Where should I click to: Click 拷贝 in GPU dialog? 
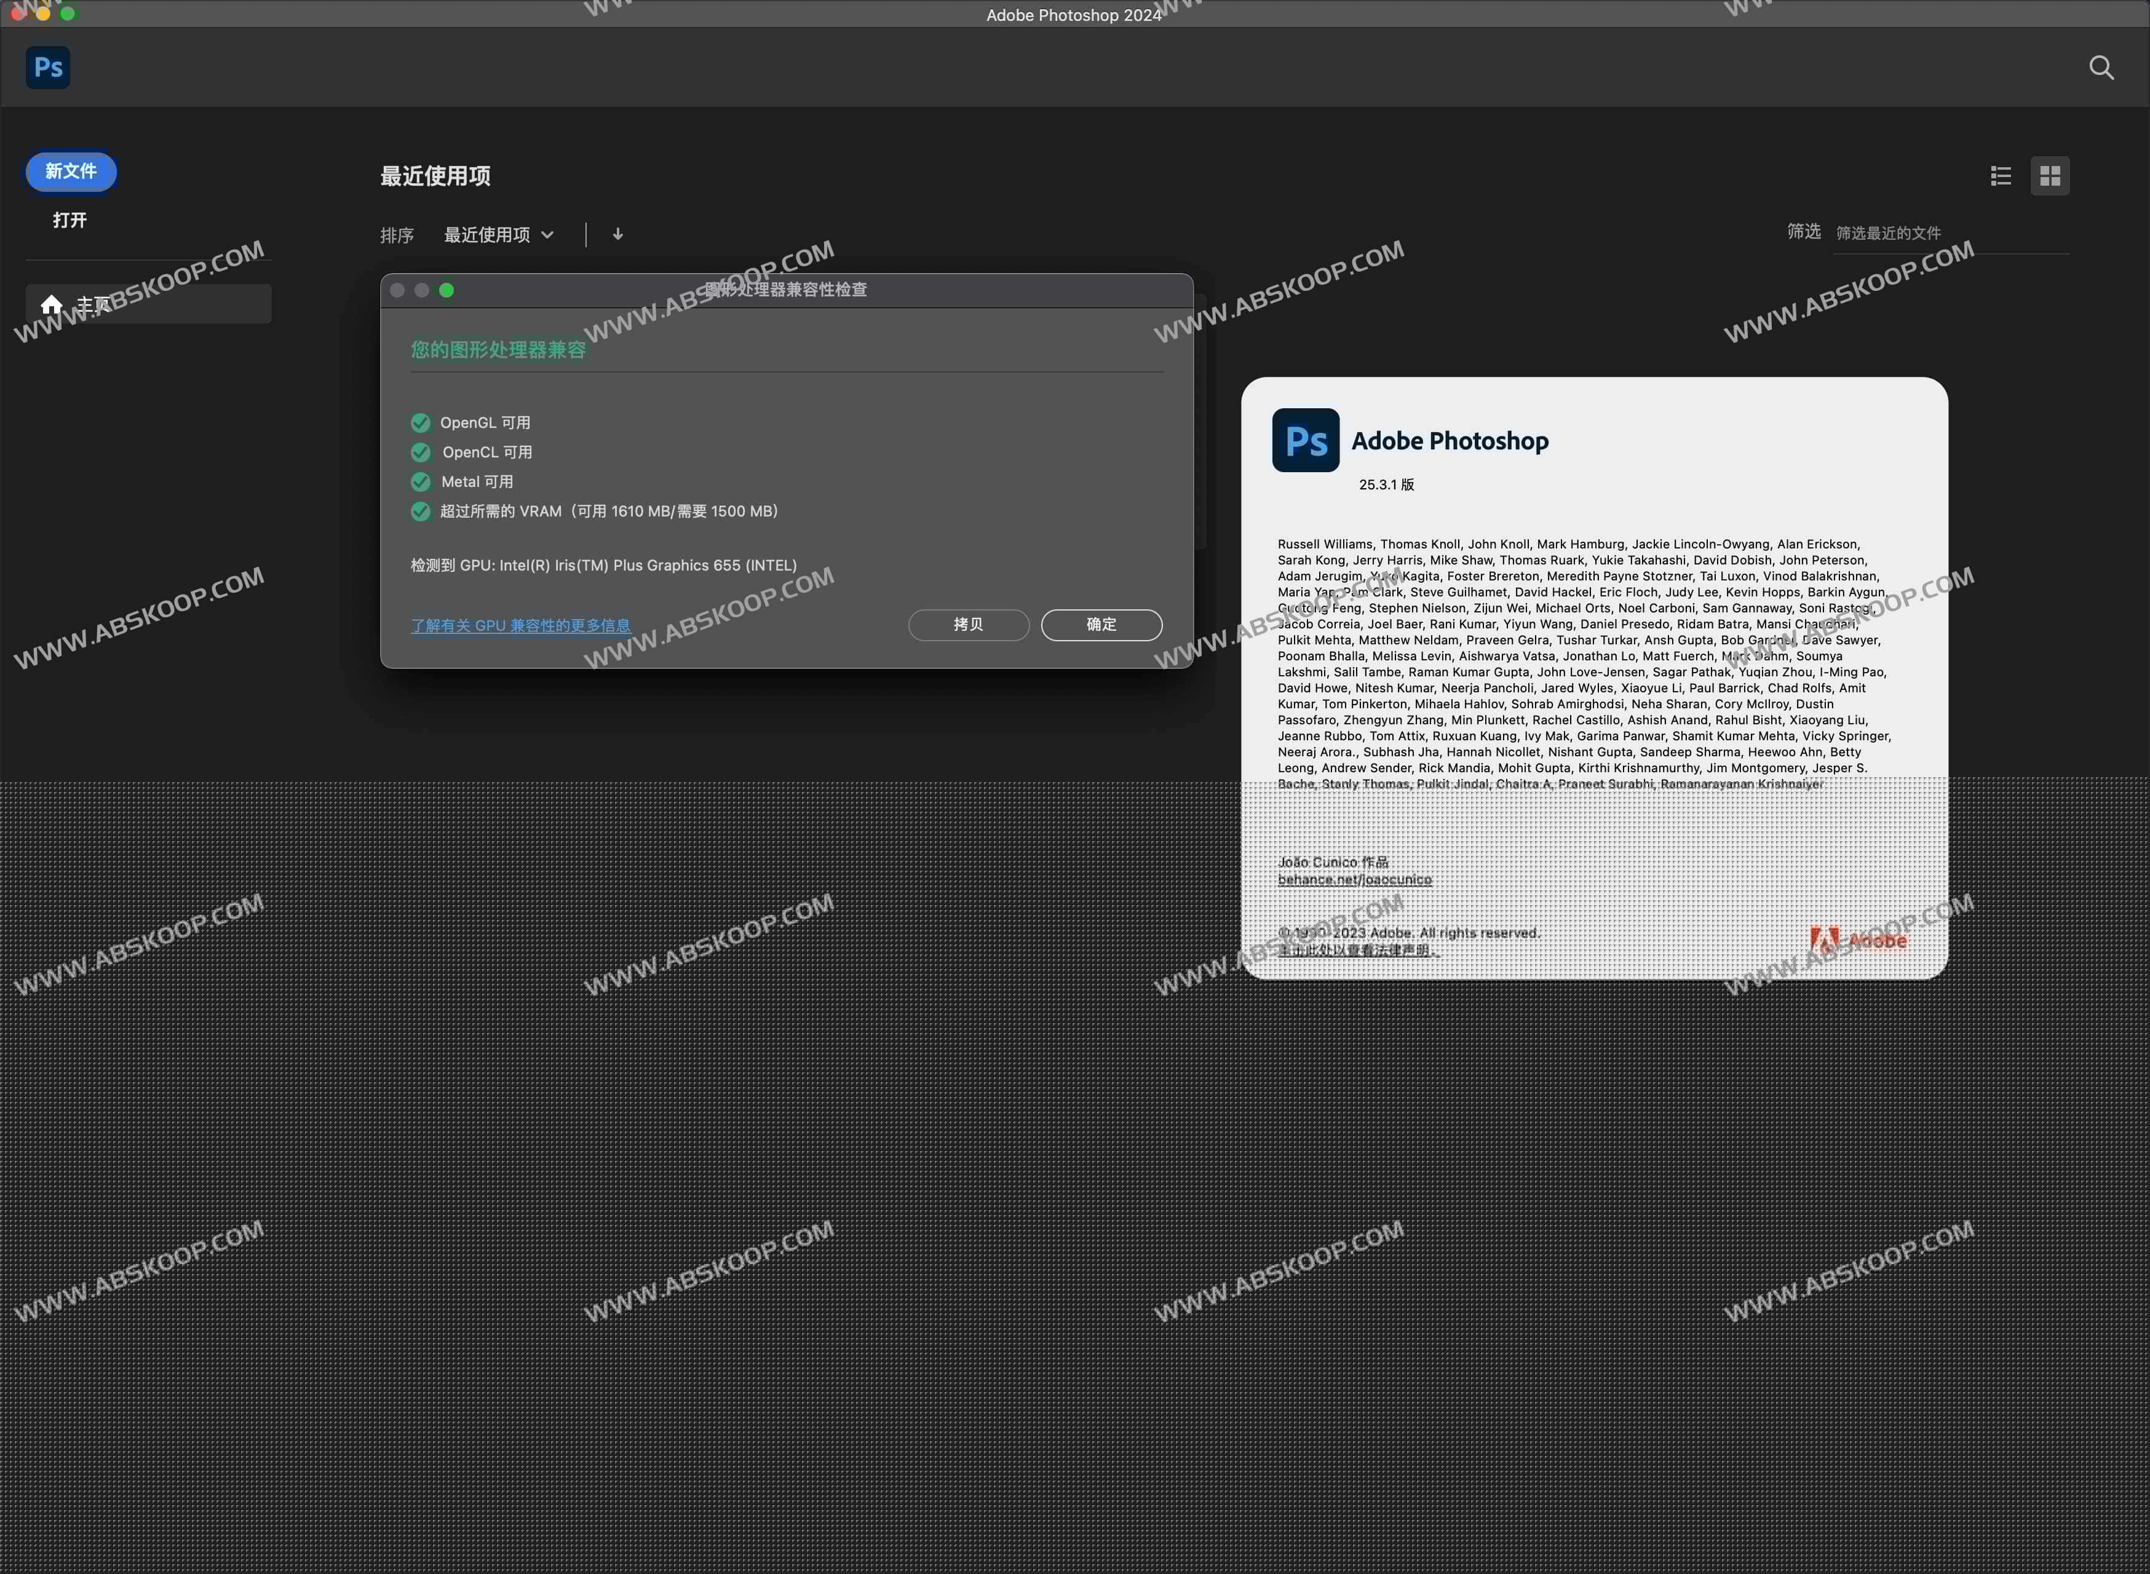(x=968, y=624)
